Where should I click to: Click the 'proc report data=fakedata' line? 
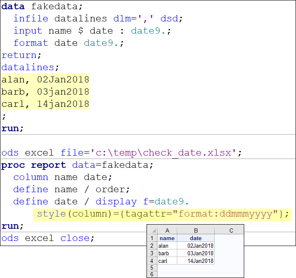coord(77,165)
